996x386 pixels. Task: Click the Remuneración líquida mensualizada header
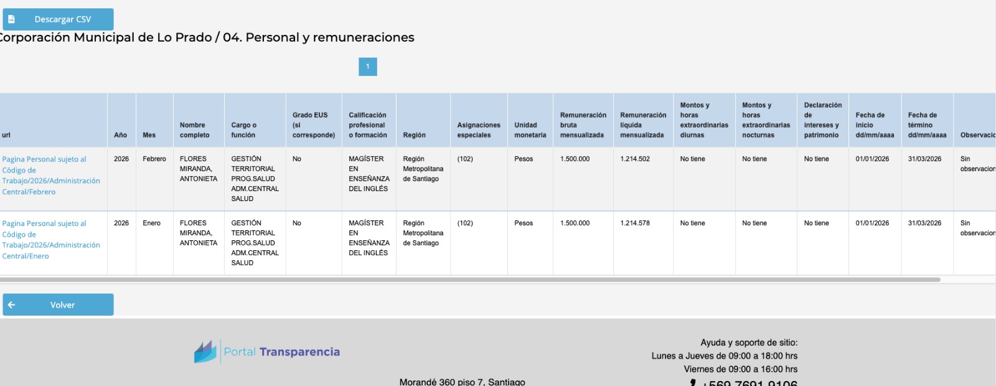tap(642, 125)
